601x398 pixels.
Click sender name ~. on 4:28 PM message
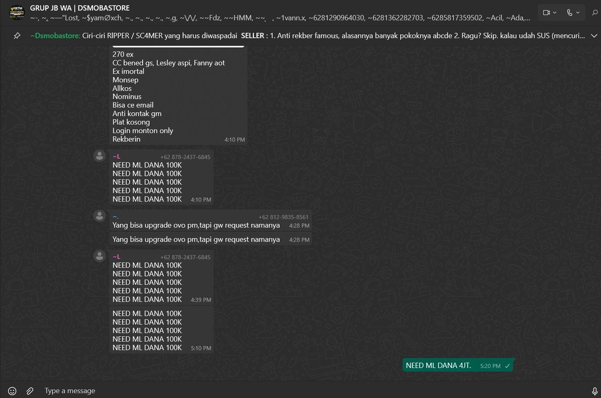pyautogui.click(x=115, y=216)
